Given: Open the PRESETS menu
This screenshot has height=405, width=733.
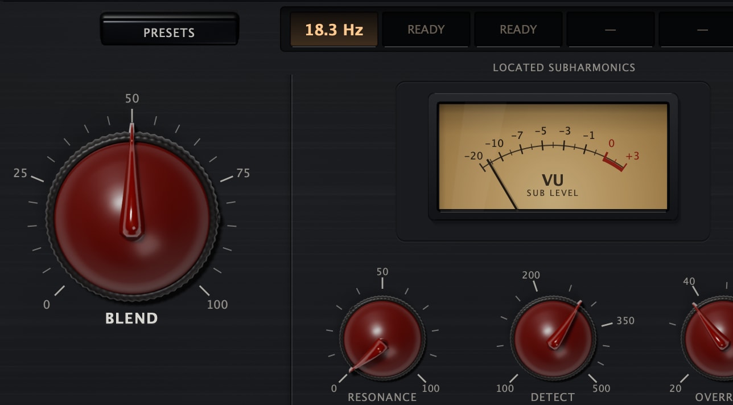Looking at the screenshot, I should pos(169,30).
